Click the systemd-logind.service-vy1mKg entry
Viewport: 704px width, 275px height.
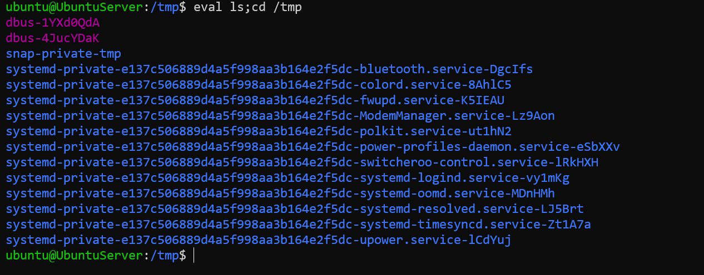coord(287,179)
